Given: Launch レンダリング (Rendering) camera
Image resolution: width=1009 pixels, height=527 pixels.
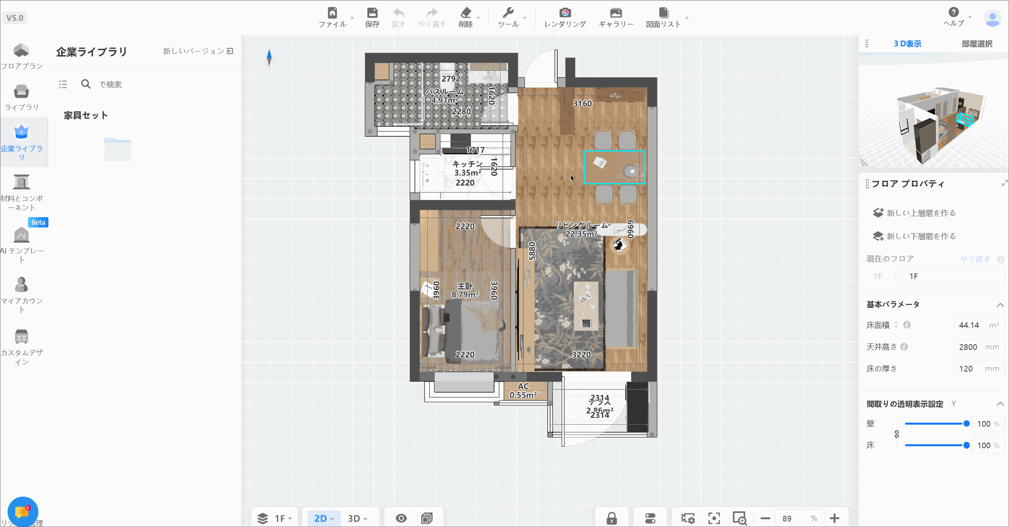Looking at the screenshot, I should (x=565, y=13).
